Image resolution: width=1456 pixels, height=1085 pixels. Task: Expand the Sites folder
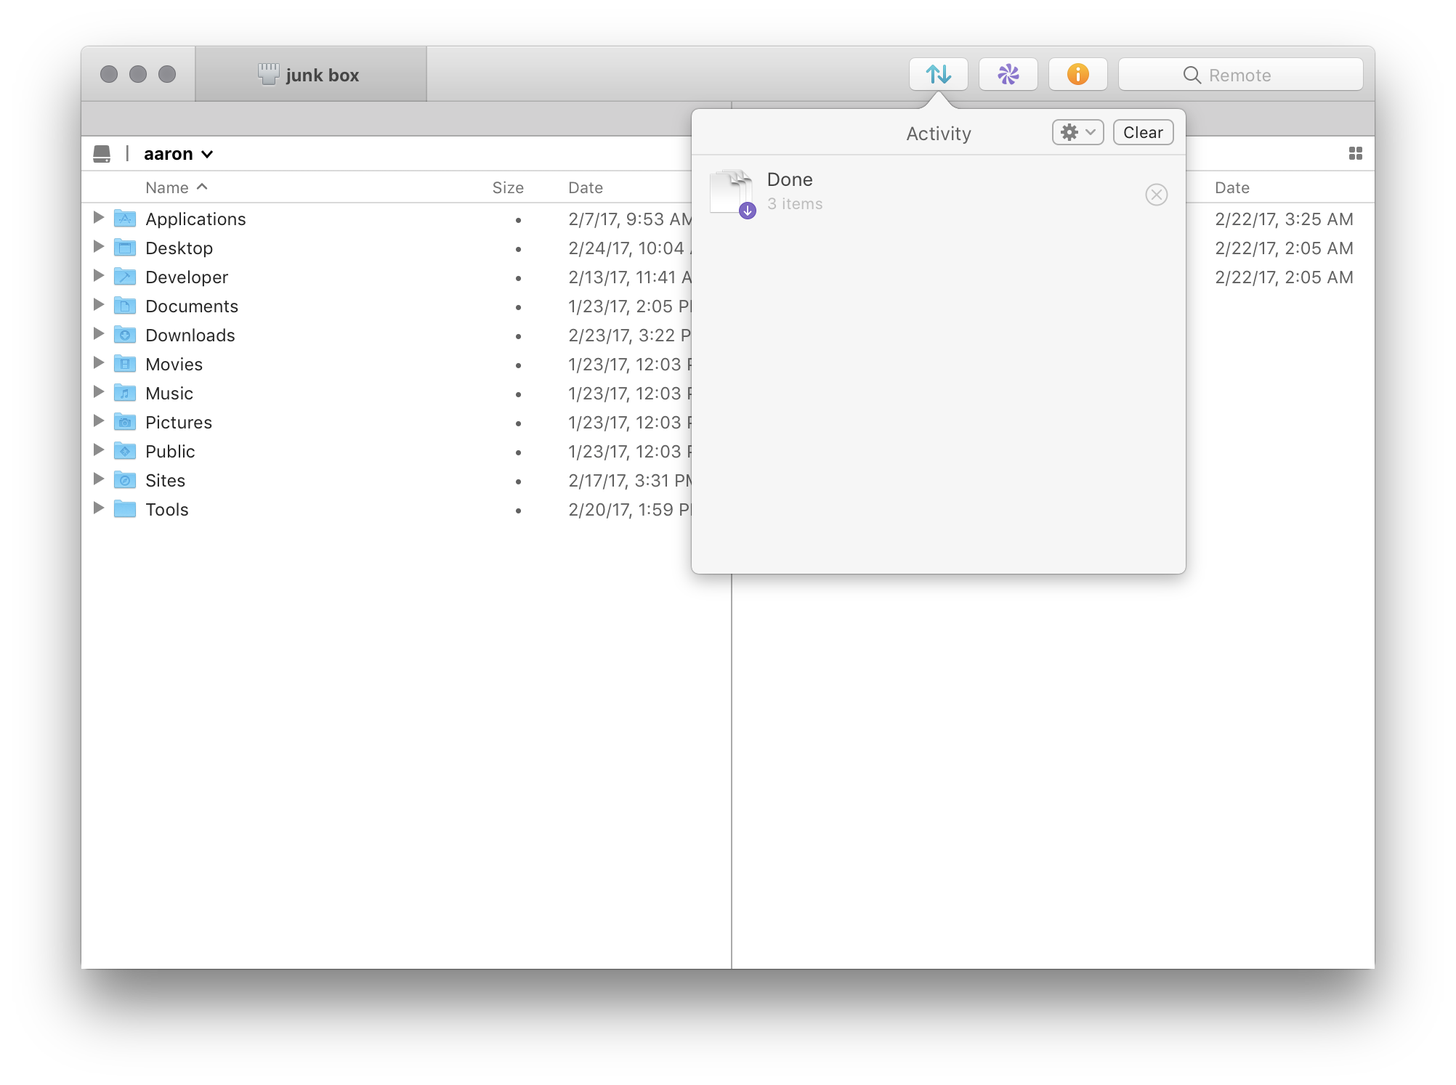coord(99,479)
